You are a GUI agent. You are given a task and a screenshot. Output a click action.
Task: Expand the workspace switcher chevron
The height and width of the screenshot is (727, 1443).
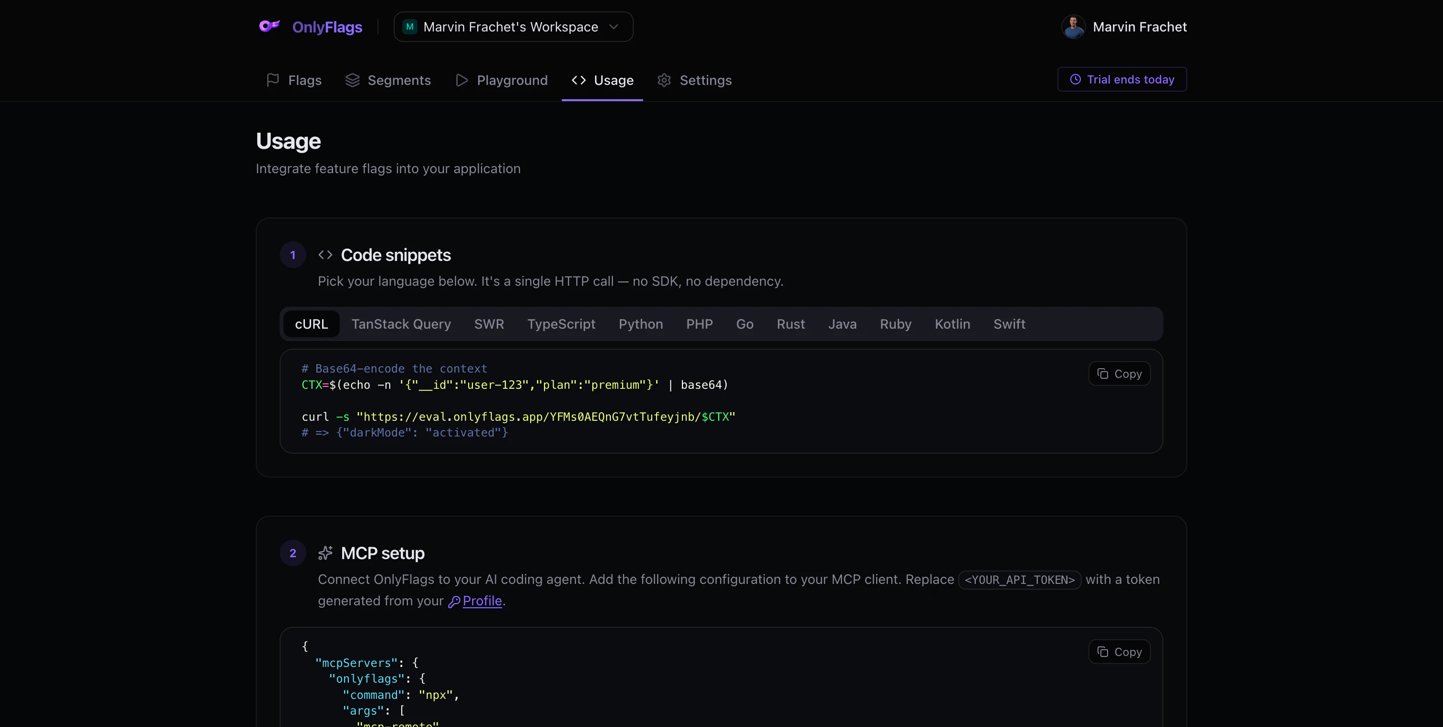click(x=614, y=26)
